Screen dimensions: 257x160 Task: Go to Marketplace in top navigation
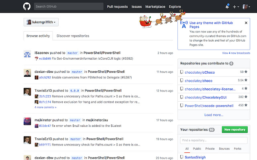[155, 7]
